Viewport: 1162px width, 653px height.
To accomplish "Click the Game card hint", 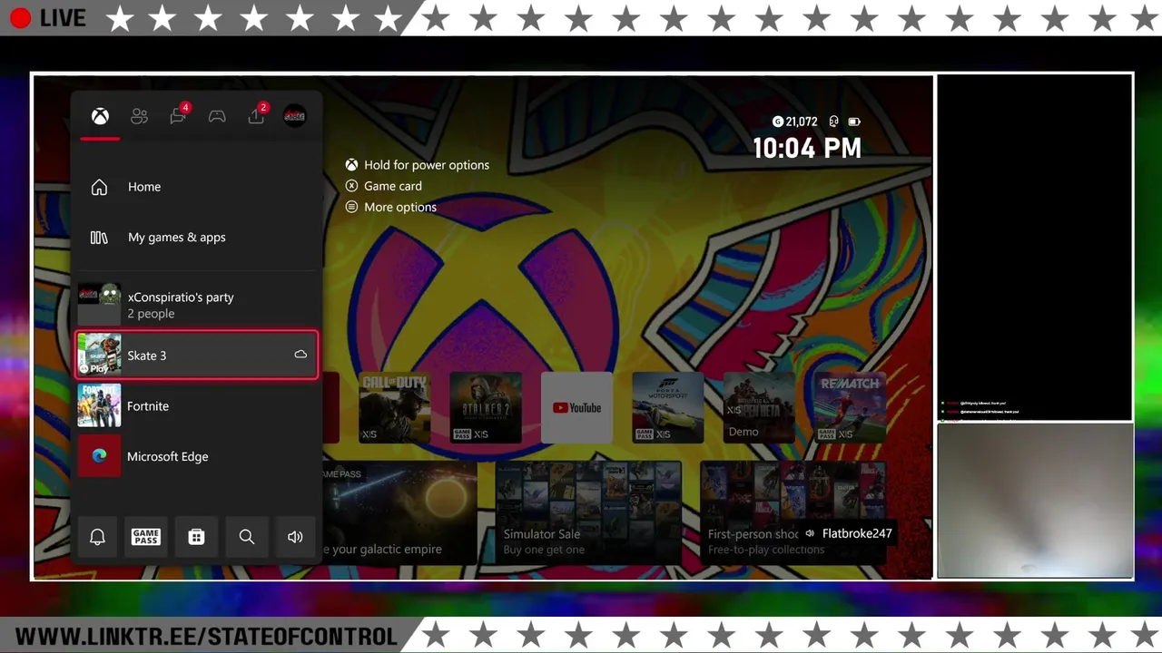I will pos(383,186).
